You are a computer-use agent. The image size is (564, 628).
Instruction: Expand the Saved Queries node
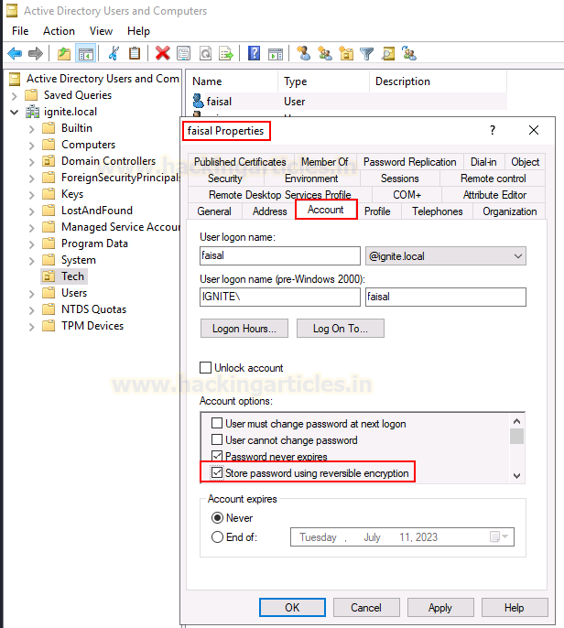15,96
